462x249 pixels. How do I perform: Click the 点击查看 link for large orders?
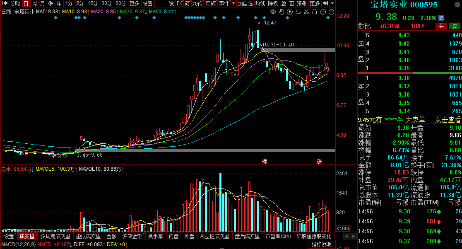tap(448, 120)
